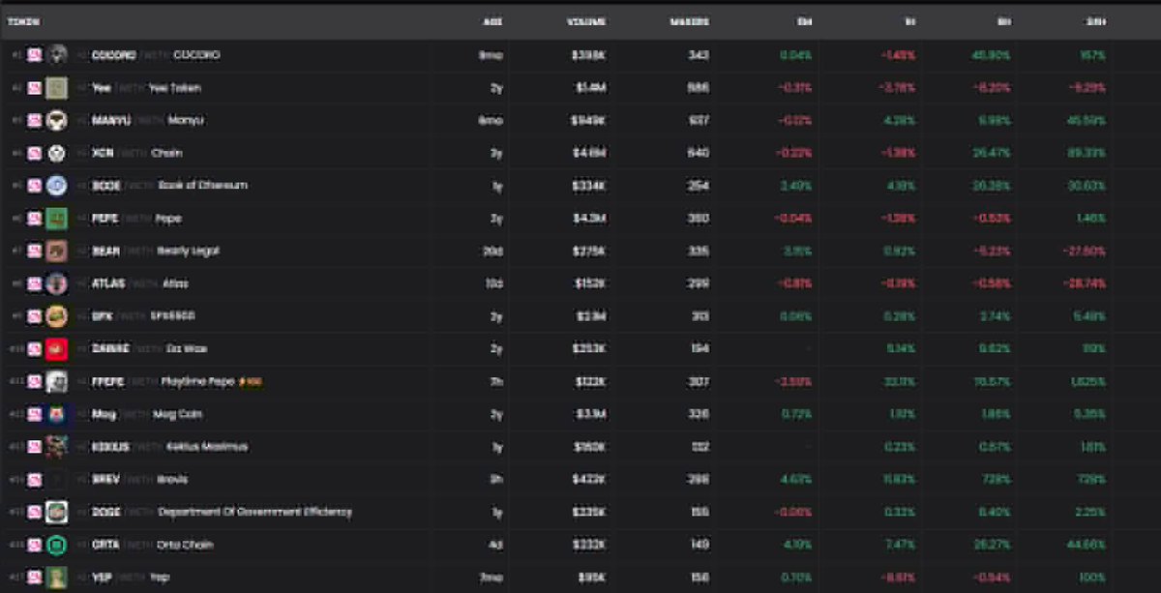Click the green Orta Chain logo

(57, 545)
